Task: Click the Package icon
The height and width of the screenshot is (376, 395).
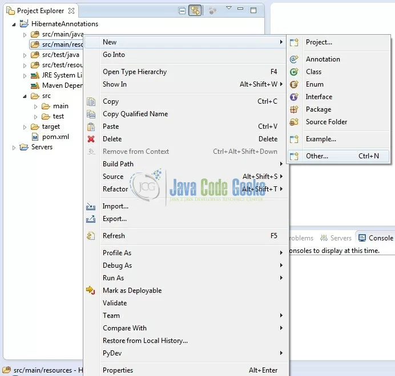Action: coord(294,109)
